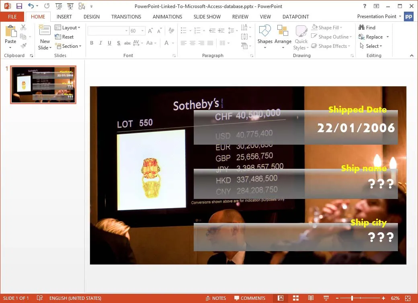Apply strikethrough to selected text
The image size is (418, 303).
click(x=127, y=43)
